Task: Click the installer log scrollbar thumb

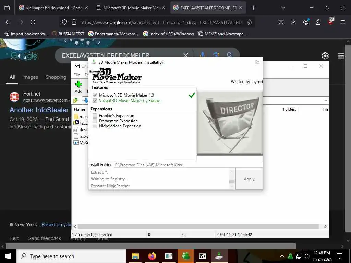Action: pyautogui.click(x=232, y=182)
